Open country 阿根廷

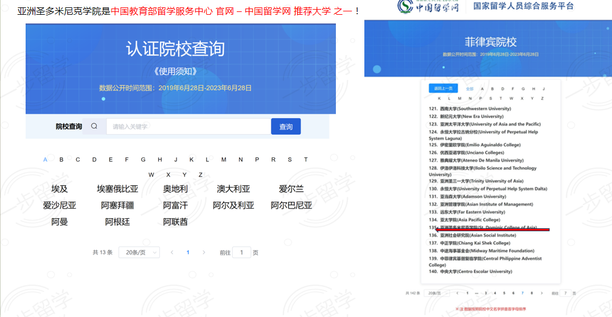tap(117, 222)
